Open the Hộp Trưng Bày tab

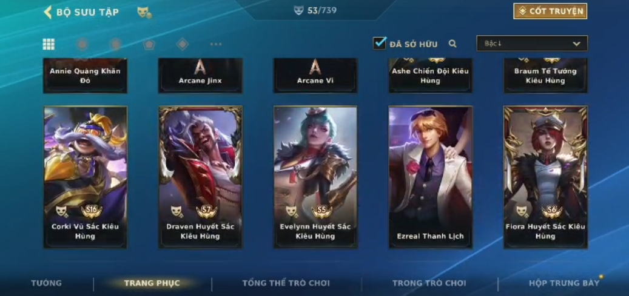click(x=564, y=283)
